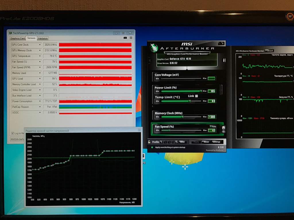This screenshot has height=220, width=294.
Task: Click Detach on the hardware monitor
Action: pyautogui.click(x=269, y=51)
